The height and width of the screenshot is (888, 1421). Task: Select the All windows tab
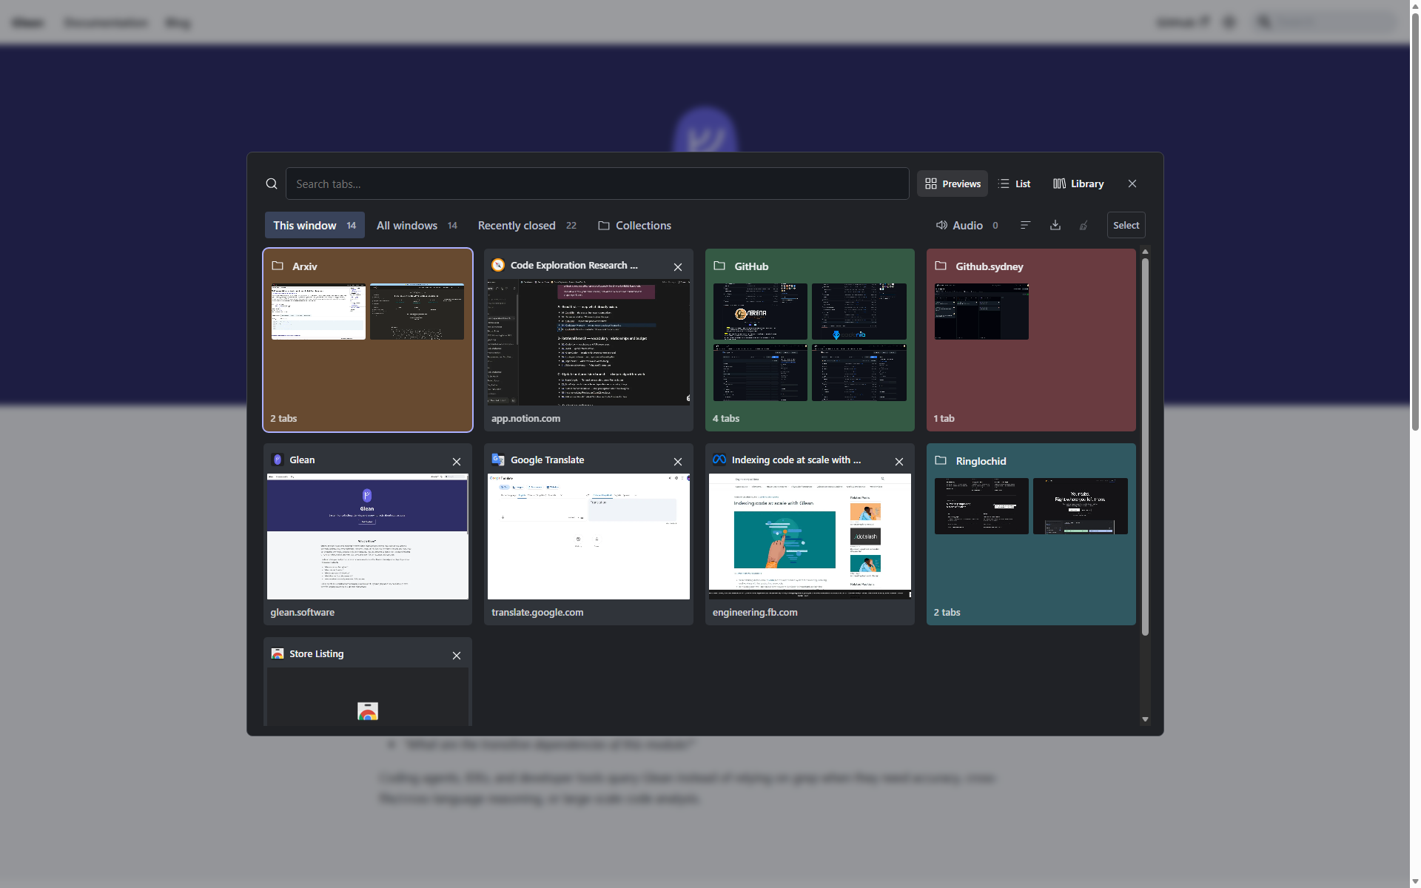tap(417, 225)
